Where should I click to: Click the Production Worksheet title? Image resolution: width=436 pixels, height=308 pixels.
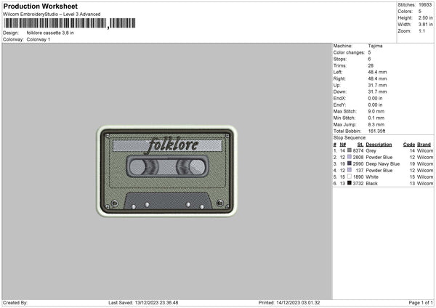click(x=40, y=6)
